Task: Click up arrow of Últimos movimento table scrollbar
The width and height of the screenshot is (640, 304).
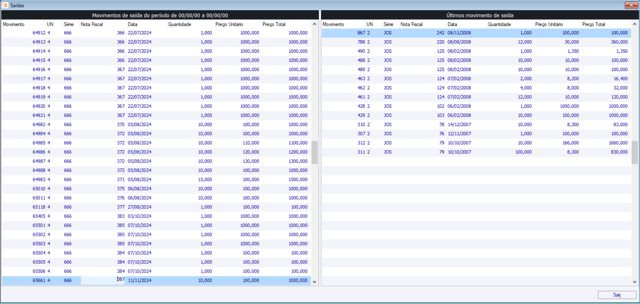Action: [635, 24]
